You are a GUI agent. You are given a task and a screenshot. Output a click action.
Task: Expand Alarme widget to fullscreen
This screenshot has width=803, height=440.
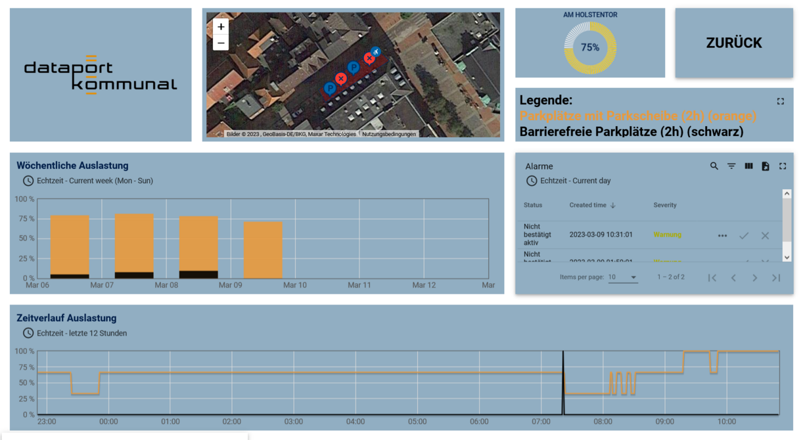click(783, 166)
